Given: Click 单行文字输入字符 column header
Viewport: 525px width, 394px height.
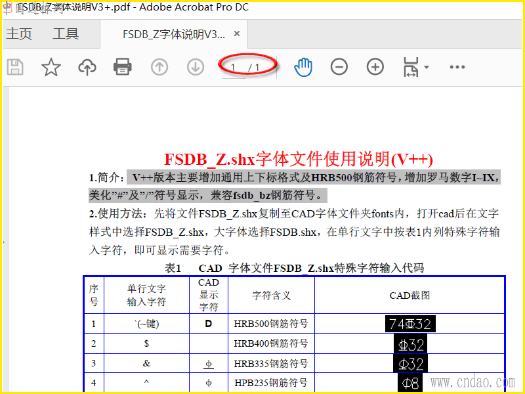Looking at the screenshot, I should point(146,295).
